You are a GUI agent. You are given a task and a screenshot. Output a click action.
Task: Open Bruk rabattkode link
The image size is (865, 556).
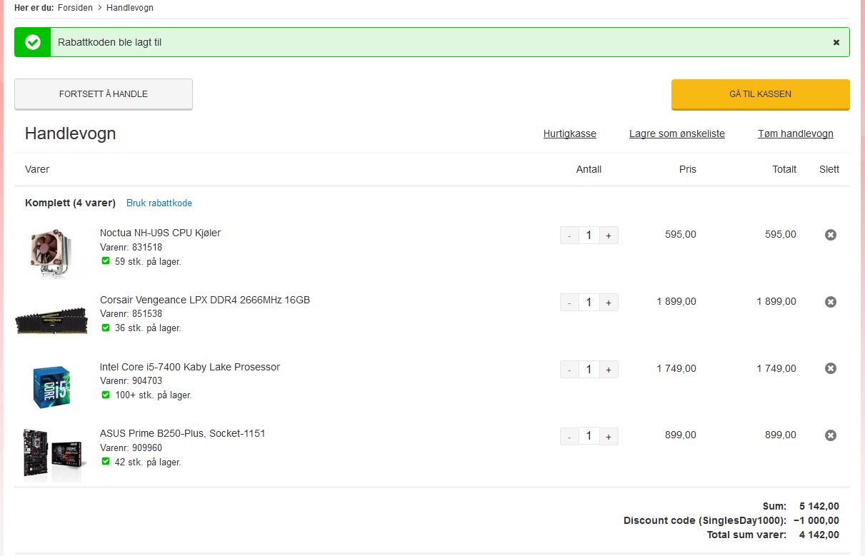[x=159, y=203]
